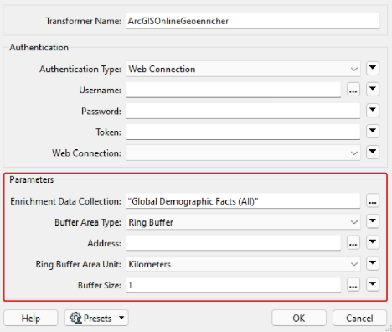Click the Token input field
Viewport: 392px width, 332px height.
[x=243, y=132]
